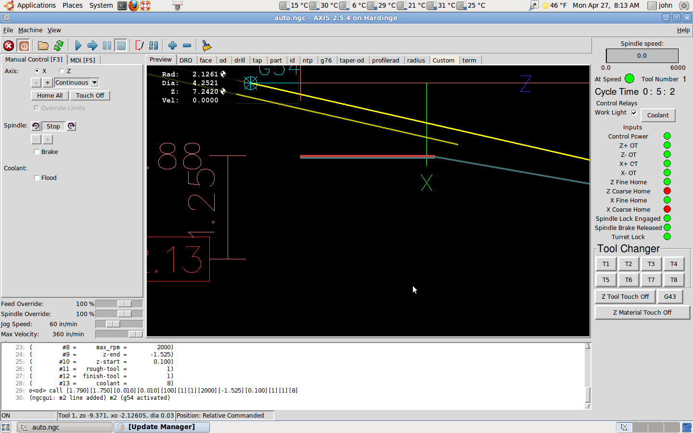This screenshot has height=433, width=693.
Task: Click the Emergency Stop toolbar icon
Action: coord(9,46)
